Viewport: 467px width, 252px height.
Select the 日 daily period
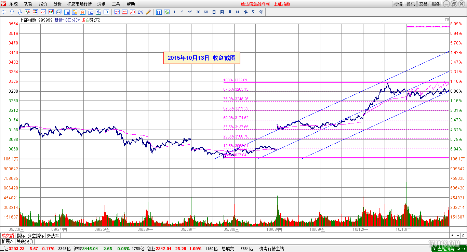pos(214,12)
